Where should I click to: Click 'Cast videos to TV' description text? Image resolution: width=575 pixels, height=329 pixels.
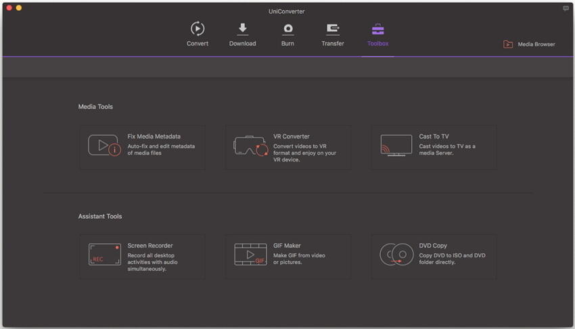[447, 149]
